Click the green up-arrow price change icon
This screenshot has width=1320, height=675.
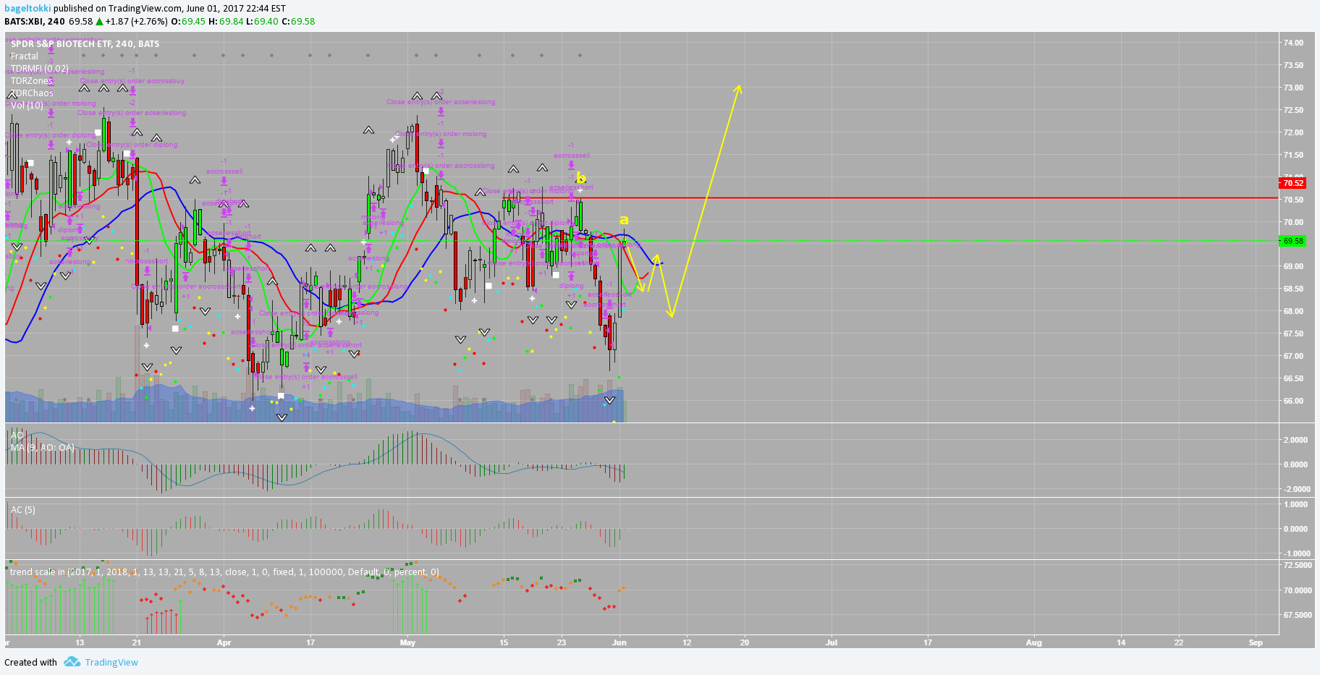[99, 22]
